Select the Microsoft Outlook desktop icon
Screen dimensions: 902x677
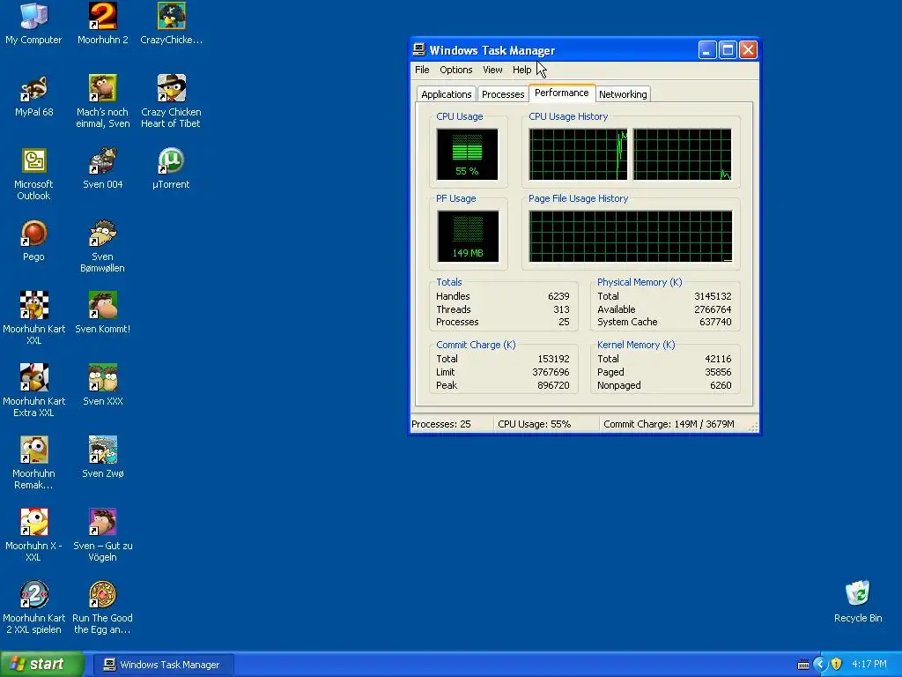pos(33,175)
